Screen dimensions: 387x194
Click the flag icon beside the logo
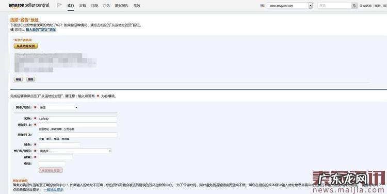(x=59, y=5)
